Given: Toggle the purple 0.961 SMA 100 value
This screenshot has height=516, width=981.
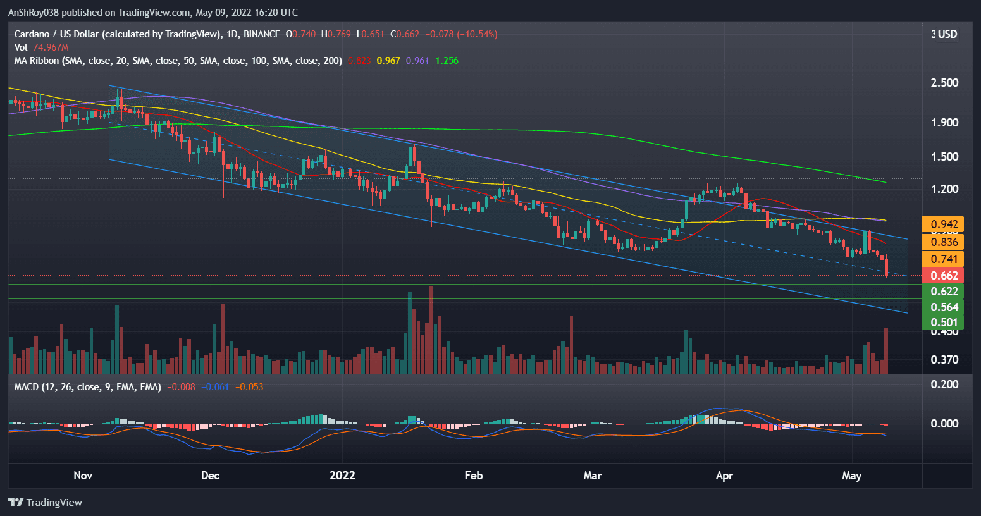Looking at the screenshot, I should pos(416,60).
